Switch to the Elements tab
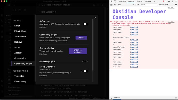The image size is (178, 100). pos(123,1)
